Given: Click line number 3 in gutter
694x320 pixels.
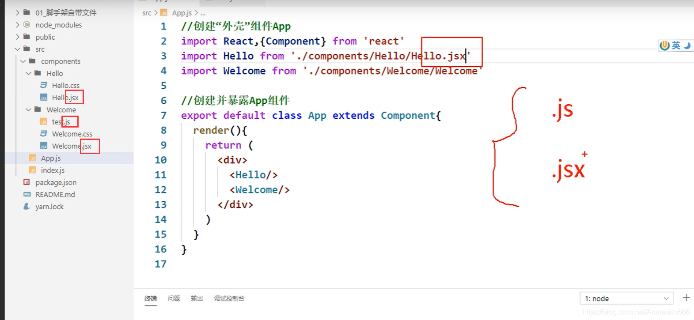Looking at the screenshot, I should tap(163, 56).
